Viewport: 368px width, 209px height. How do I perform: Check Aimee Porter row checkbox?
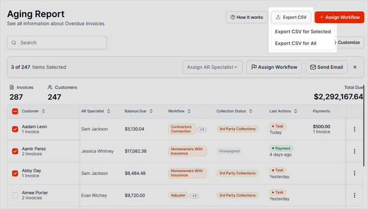(x=15, y=196)
